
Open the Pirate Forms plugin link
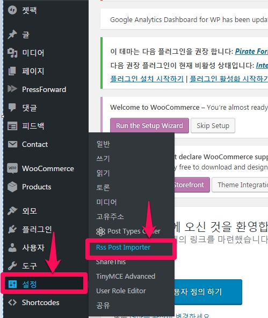(x=251, y=51)
